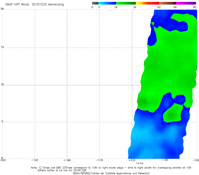Click the red segment of the color bar
Image resolution: width=199 pixels, height=175 pixels.
click(x=154, y=3)
